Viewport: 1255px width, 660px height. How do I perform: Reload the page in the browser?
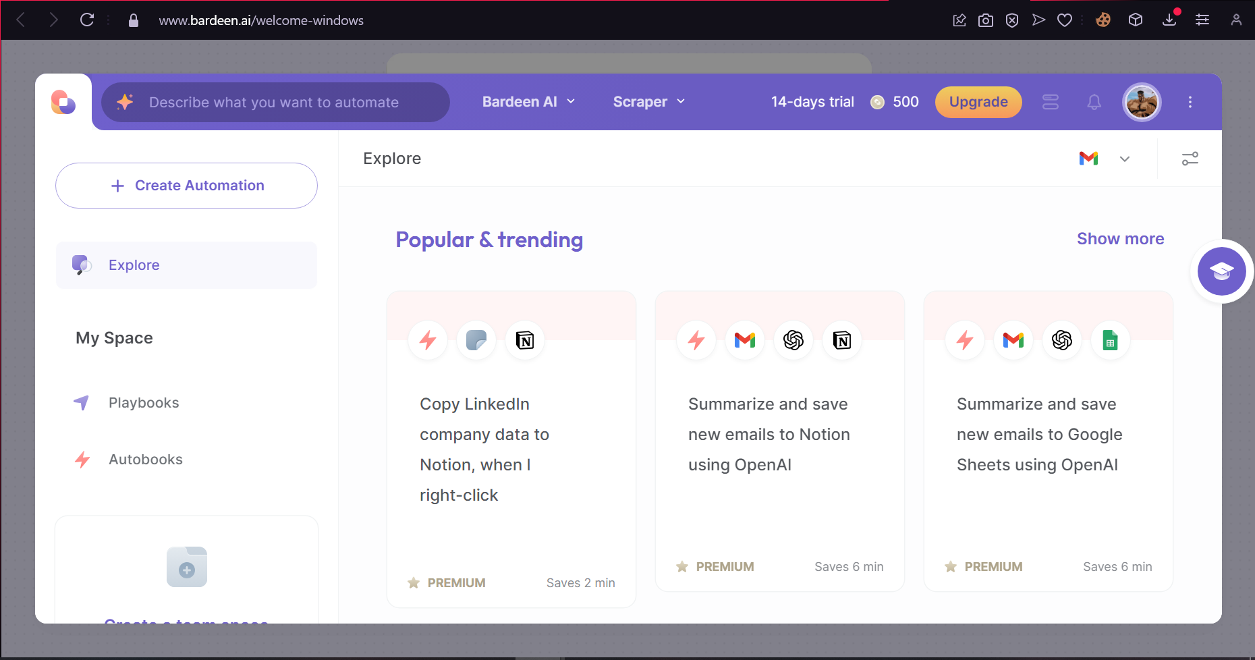pyautogui.click(x=87, y=20)
